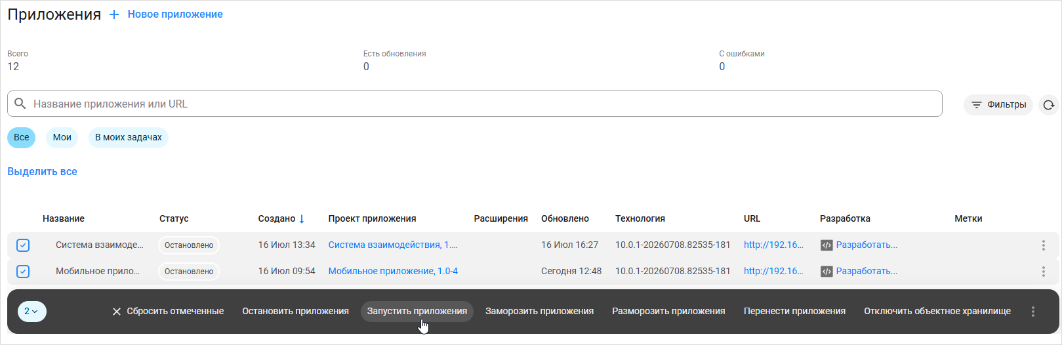Open the three-dot menu for Мобильное прило... row
Viewport: 1062px width, 345px height.
point(1043,272)
